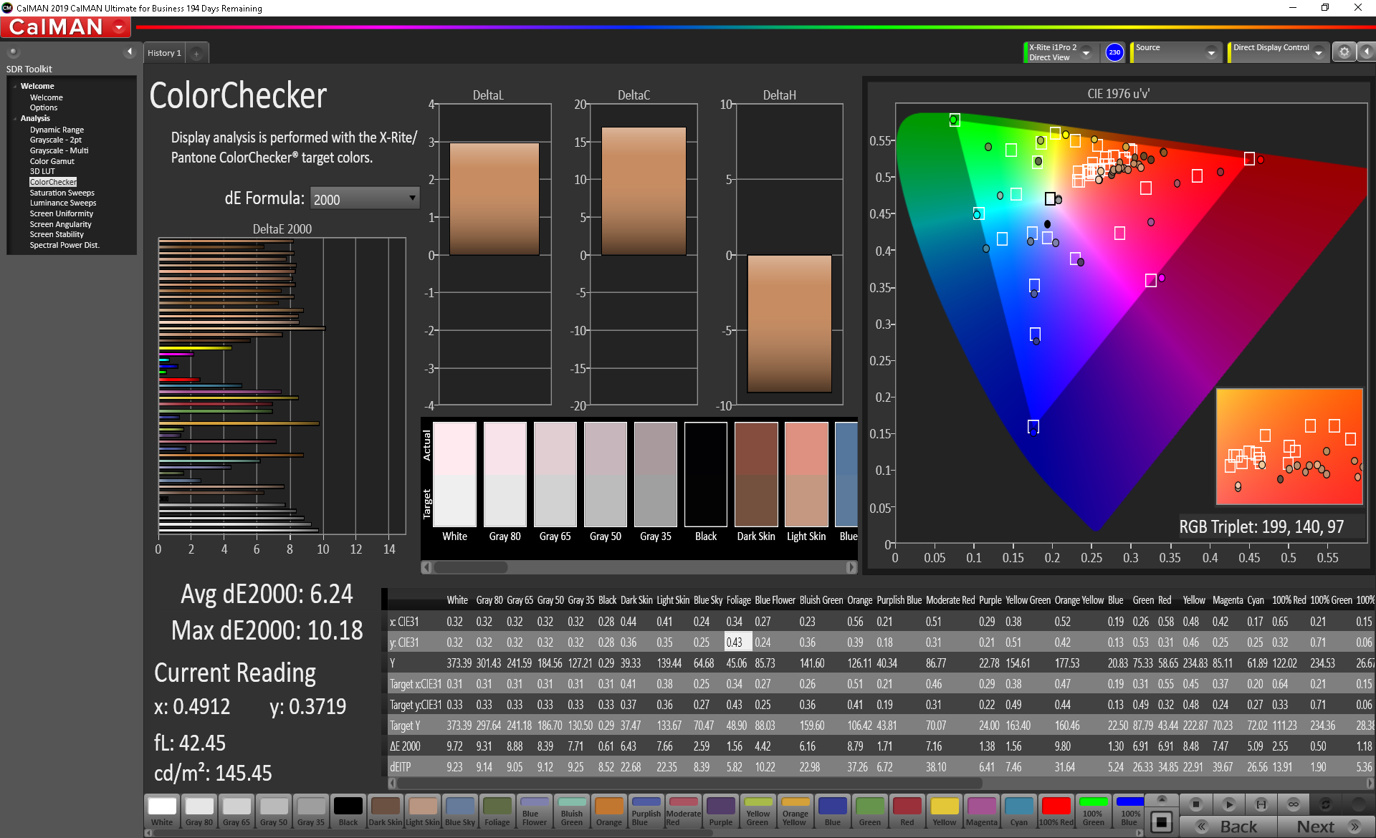Image resolution: width=1376 pixels, height=838 pixels.
Task: Click the Next button
Action: (x=1325, y=827)
